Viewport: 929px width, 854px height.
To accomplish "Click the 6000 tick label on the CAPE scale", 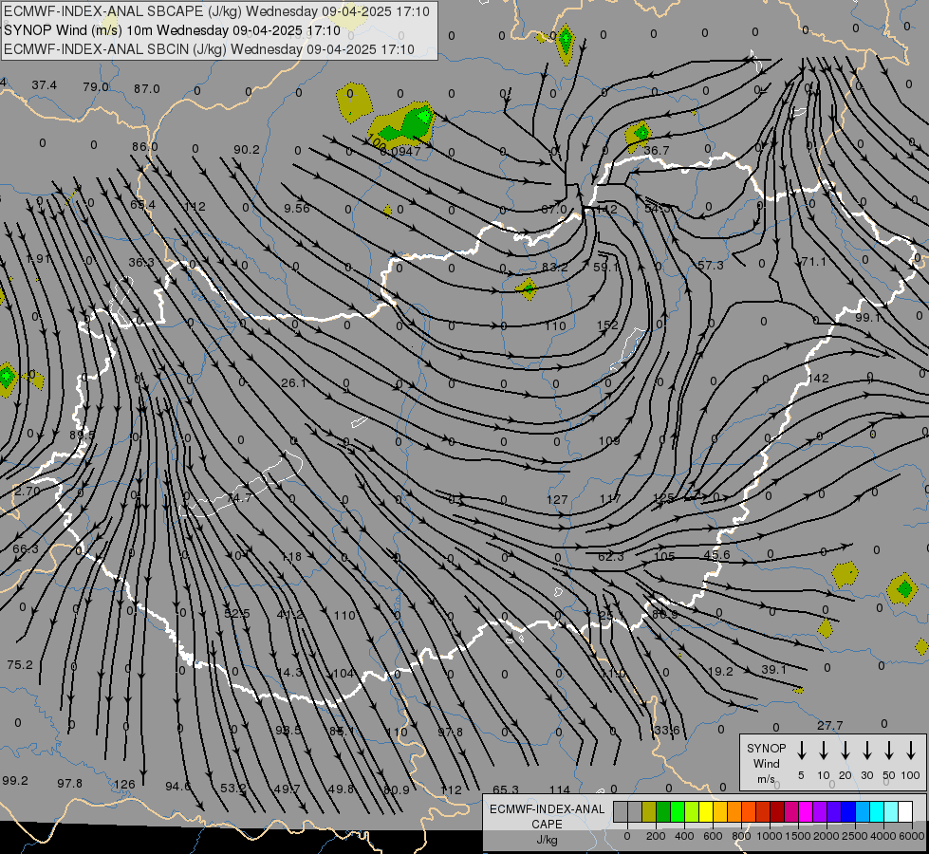I will tap(912, 836).
